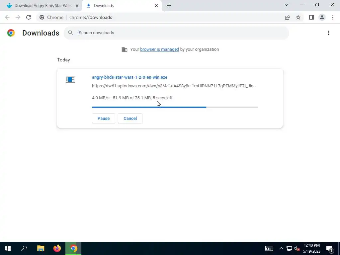Click the Chrome taskbar icon
Viewport: 340px width, 255px height.
tap(73, 248)
